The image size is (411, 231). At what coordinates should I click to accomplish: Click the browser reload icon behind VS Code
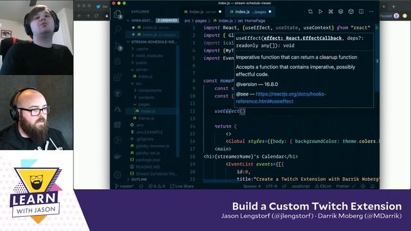coord(96,15)
